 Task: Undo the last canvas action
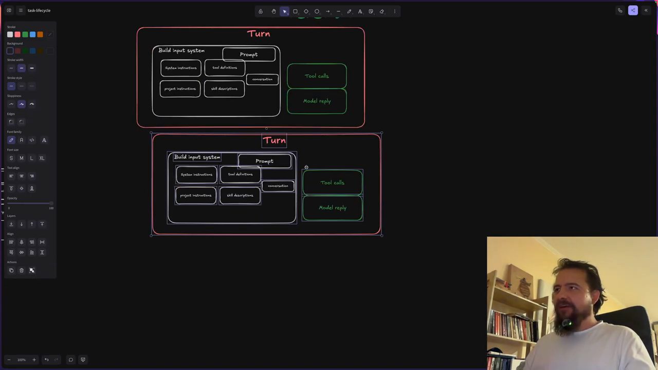(46, 360)
